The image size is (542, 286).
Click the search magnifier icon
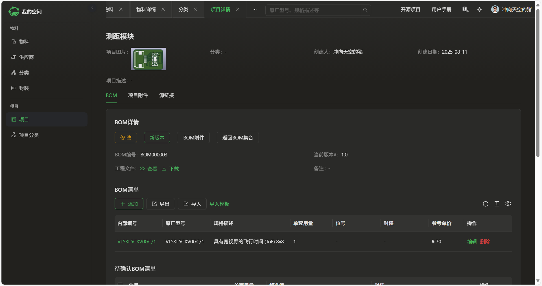(x=365, y=10)
